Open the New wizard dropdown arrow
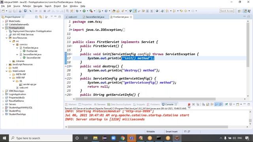Image resolution: width=253 pixels, height=142 pixels. [x=6, y=11]
